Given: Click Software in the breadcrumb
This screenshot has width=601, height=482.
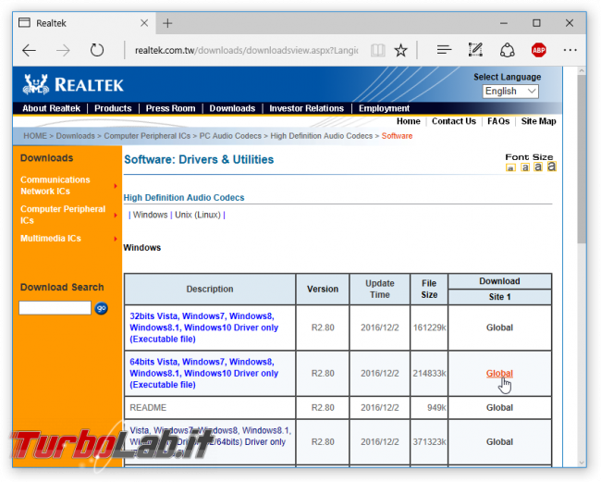Looking at the screenshot, I should pos(397,136).
